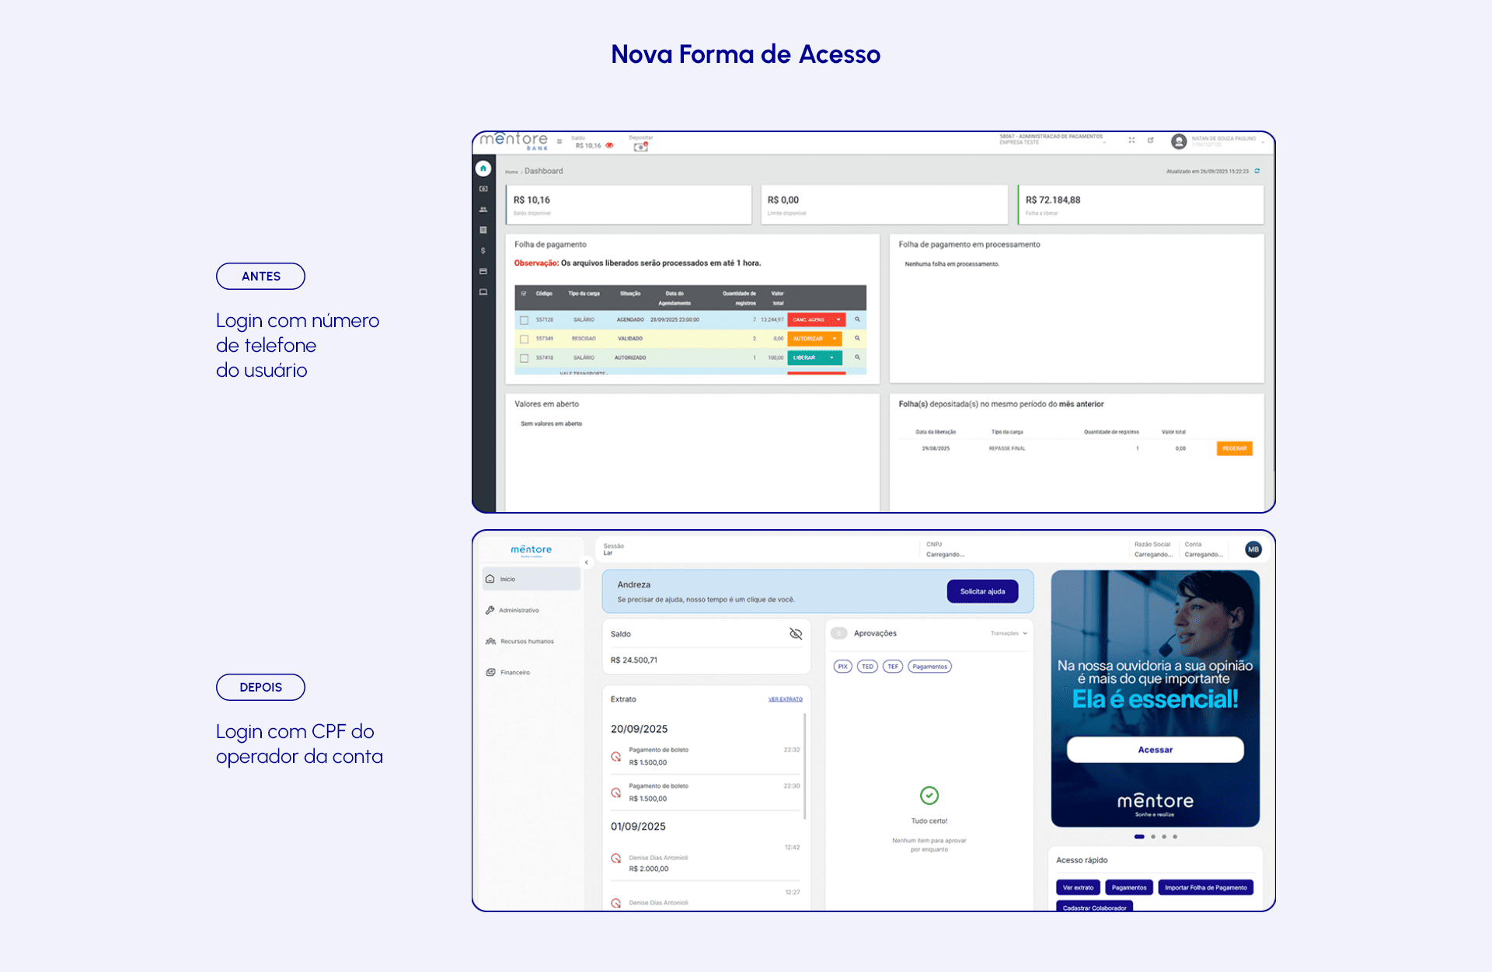This screenshot has width=1492, height=972.
Task: Click the wrench icon beside Administrativo
Action: [490, 610]
